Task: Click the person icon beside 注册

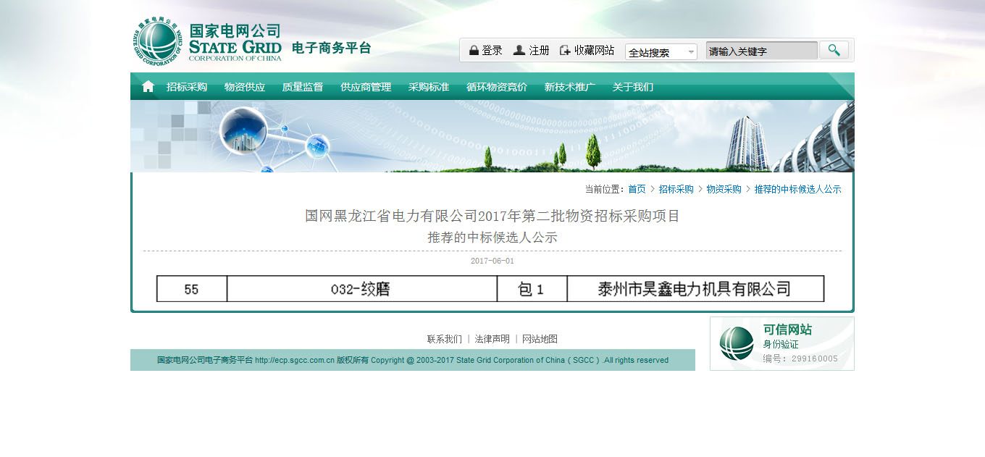Action: click(519, 51)
